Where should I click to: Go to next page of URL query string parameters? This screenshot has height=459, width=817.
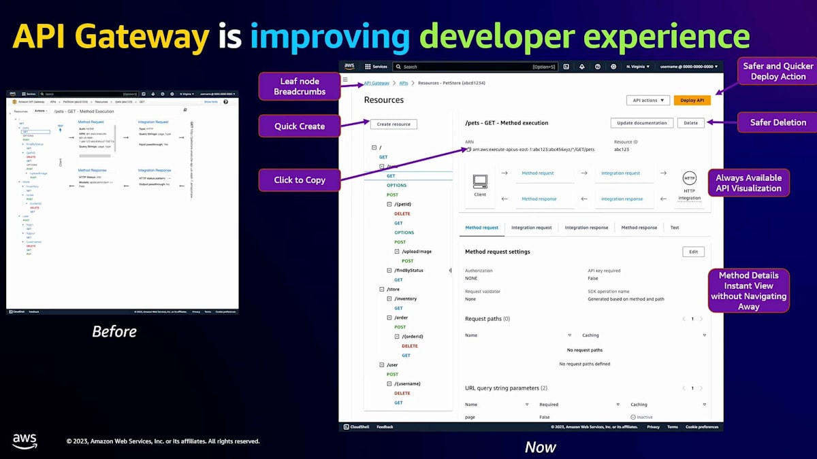coord(701,388)
